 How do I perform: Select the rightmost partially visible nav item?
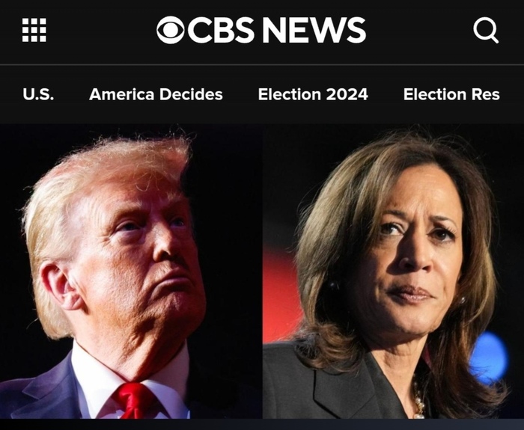coord(451,94)
